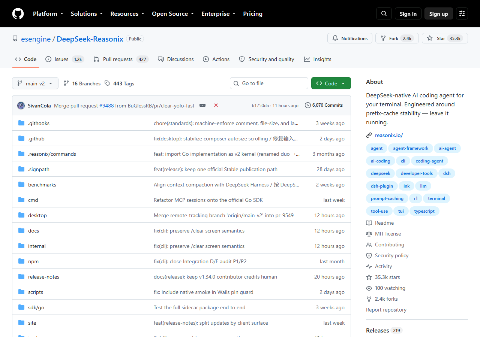Screen dimensions: 480x337
Task: Click the folder icon for desktop
Action: 21,215
